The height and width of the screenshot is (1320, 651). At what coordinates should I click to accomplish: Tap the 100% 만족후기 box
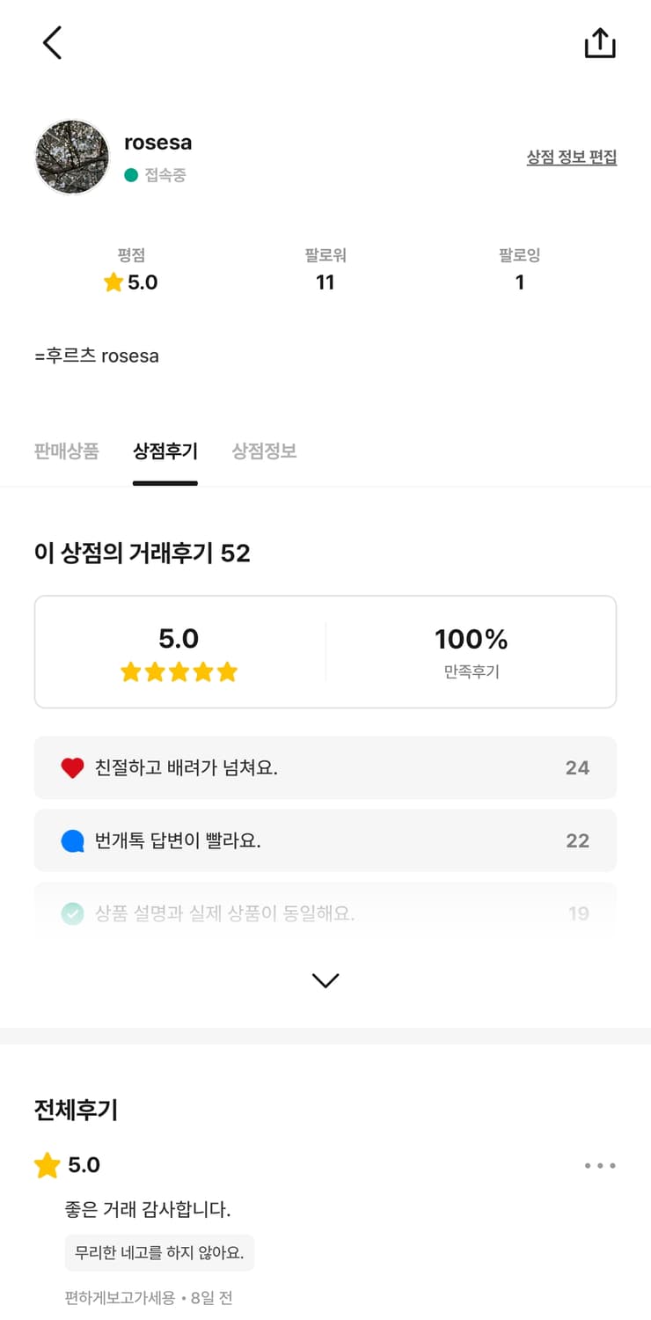pyautogui.click(x=471, y=652)
